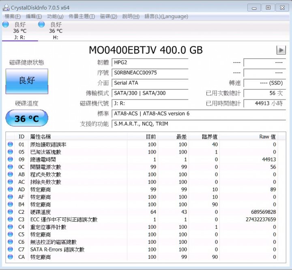Click the 臨界值 column header
The height and width of the screenshot is (270, 292).
(x=204, y=137)
